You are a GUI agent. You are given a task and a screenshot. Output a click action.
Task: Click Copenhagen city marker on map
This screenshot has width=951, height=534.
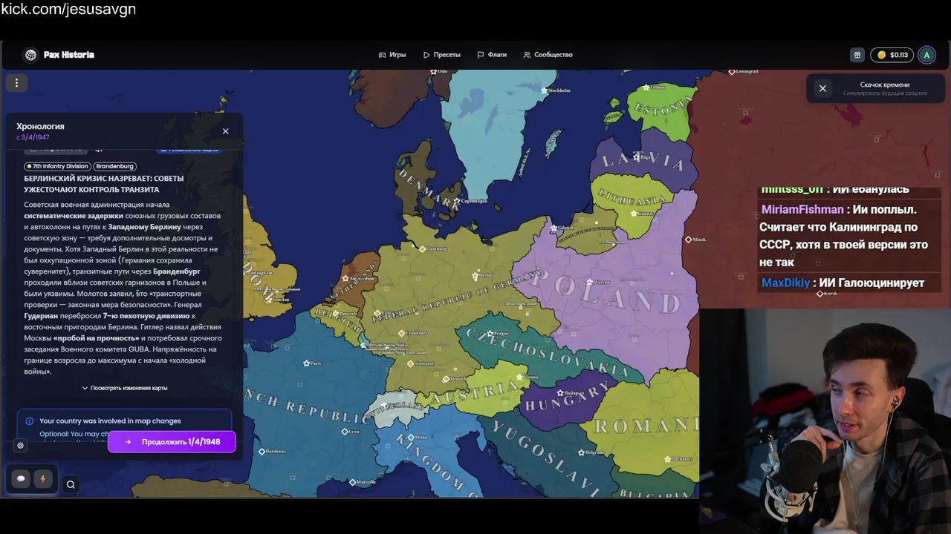point(457,201)
